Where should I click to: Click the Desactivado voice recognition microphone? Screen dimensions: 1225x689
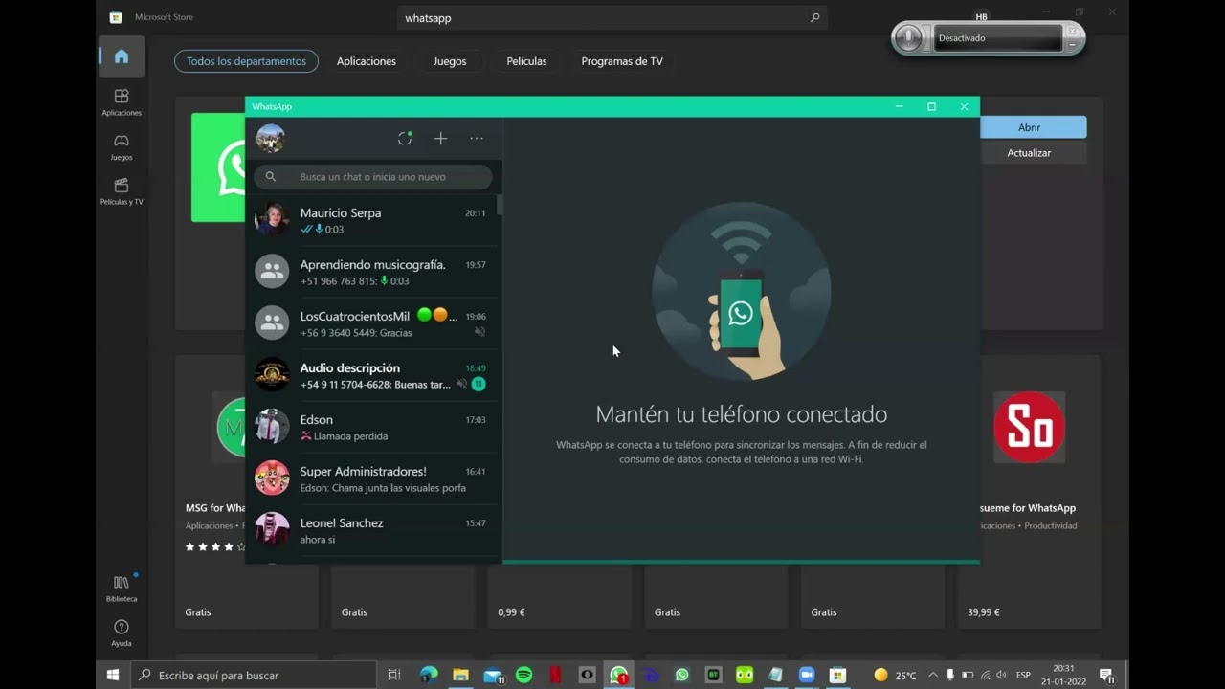908,38
